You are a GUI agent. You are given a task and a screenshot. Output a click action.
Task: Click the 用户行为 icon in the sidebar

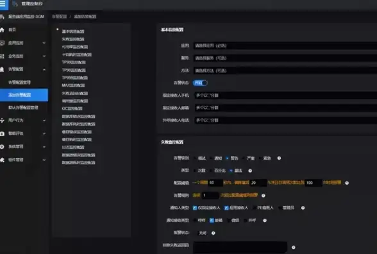[2, 121]
